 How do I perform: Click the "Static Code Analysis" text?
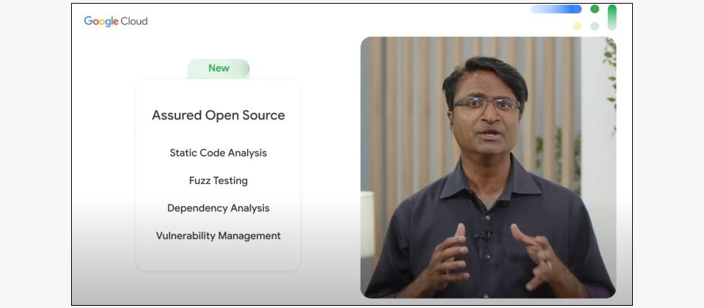click(219, 153)
